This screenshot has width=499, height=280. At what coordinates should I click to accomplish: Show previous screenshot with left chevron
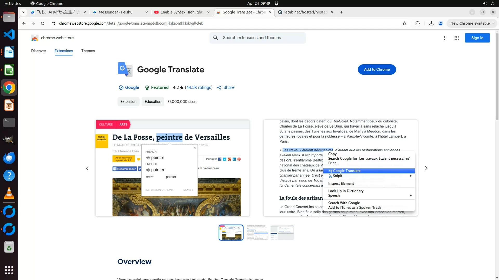pos(87,168)
